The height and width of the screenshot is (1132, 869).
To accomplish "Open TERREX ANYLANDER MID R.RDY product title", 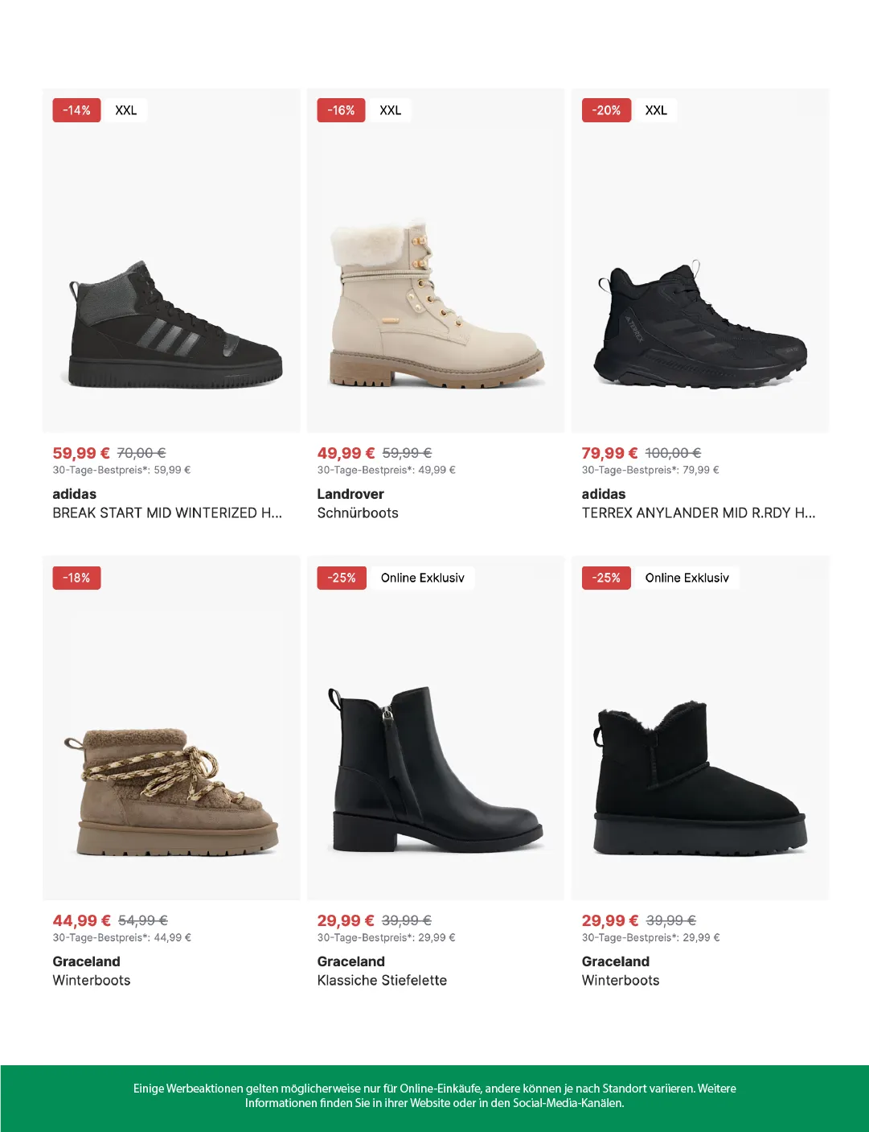I will pos(699,513).
